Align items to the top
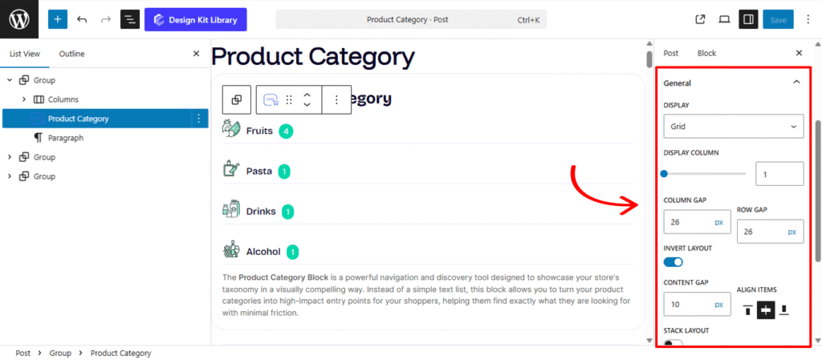This screenshot has width=822, height=360. tap(747, 309)
